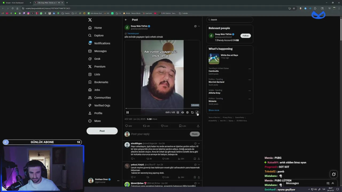Open more options on yoksul. Kalpli.'s reply
342x192 pixels.
click(x=199, y=165)
